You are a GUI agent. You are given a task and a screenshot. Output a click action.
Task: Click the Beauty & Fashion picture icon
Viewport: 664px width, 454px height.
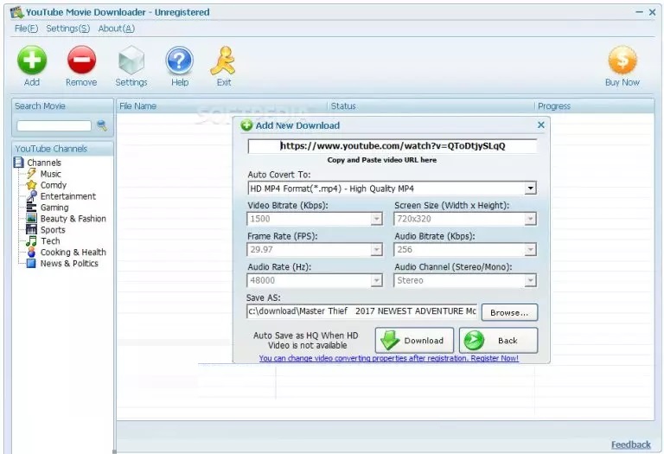31,219
